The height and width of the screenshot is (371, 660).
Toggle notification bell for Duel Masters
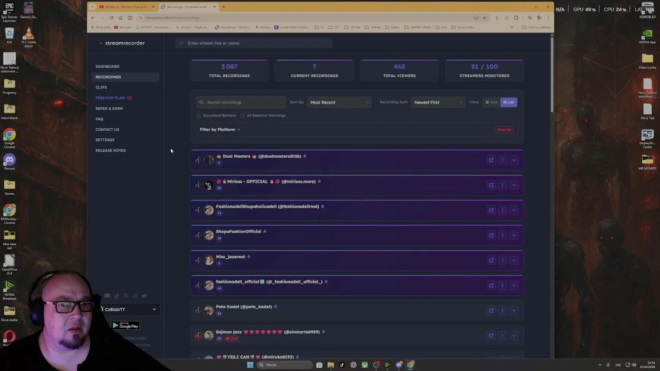(305, 156)
